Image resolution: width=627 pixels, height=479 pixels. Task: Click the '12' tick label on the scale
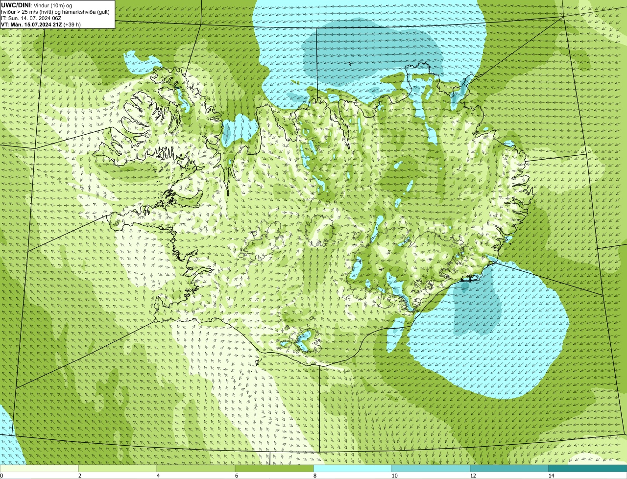pos(473,476)
